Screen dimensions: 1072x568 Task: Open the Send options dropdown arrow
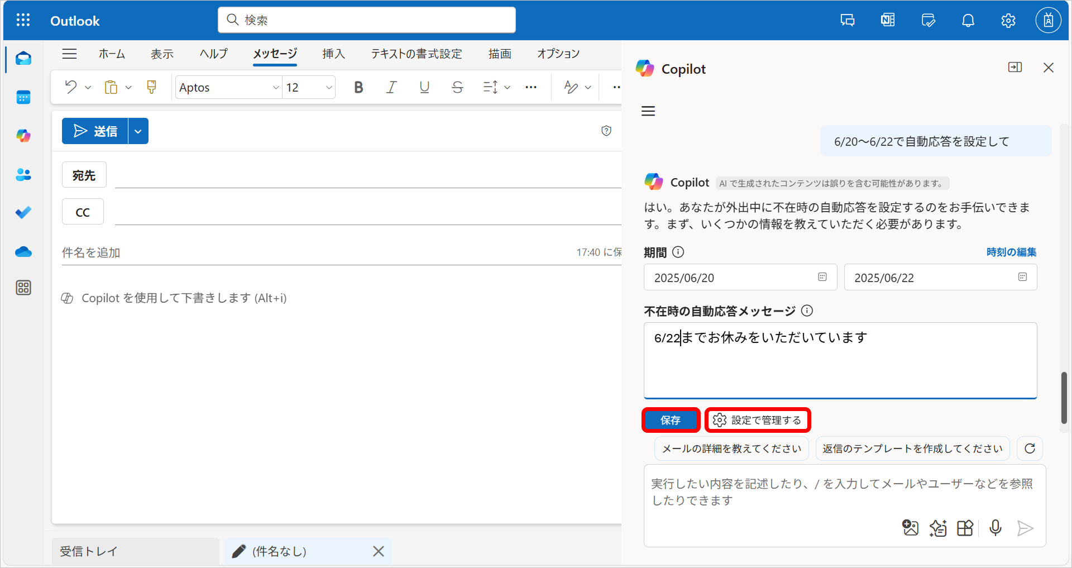138,131
